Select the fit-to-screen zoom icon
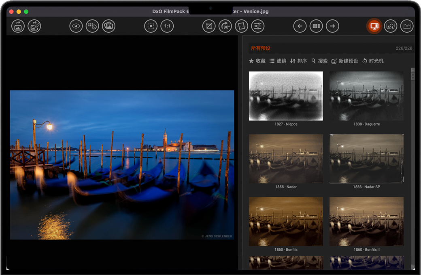This screenshot has height=275, width=421. pyautogui.click(x=151, y=26)
